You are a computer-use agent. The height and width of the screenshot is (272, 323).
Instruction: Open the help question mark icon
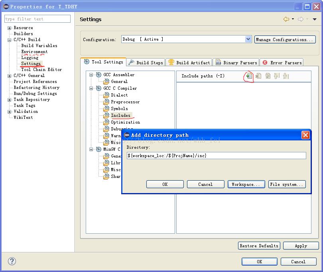pos(12,261)
